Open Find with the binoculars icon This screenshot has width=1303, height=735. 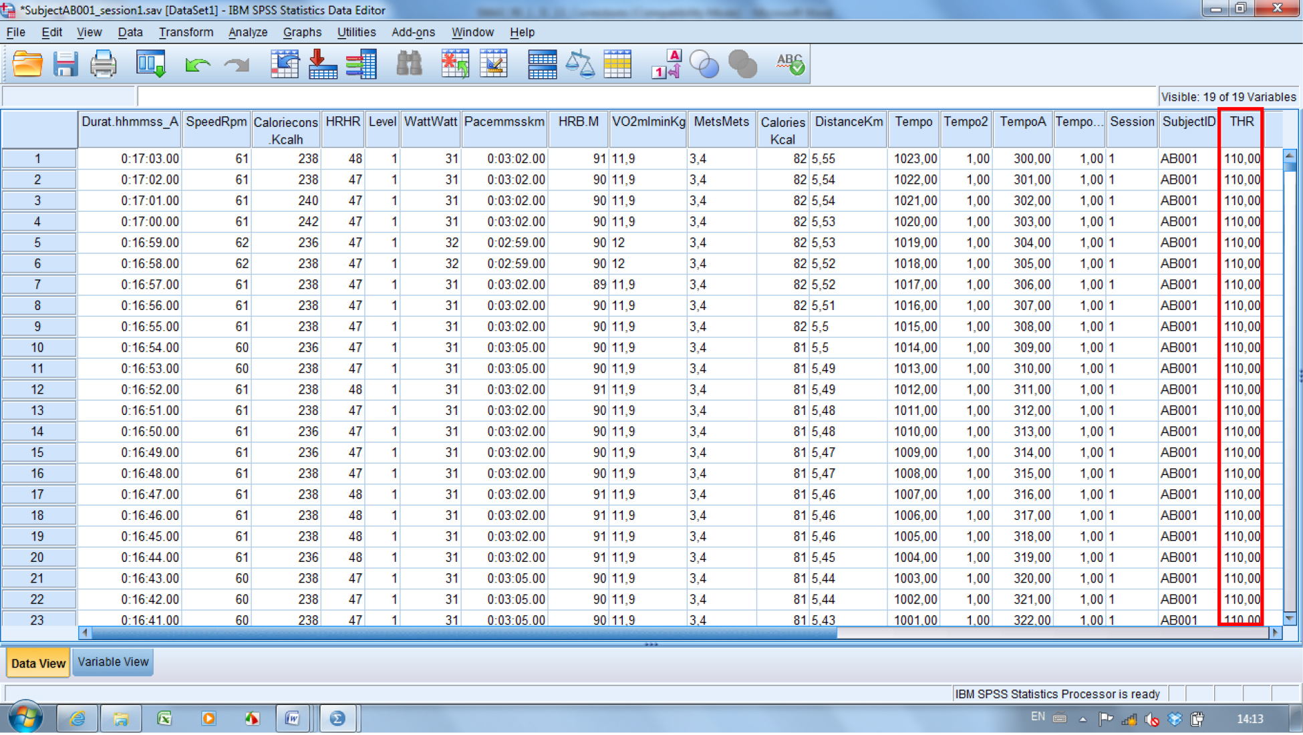click(x=409, y=64)
